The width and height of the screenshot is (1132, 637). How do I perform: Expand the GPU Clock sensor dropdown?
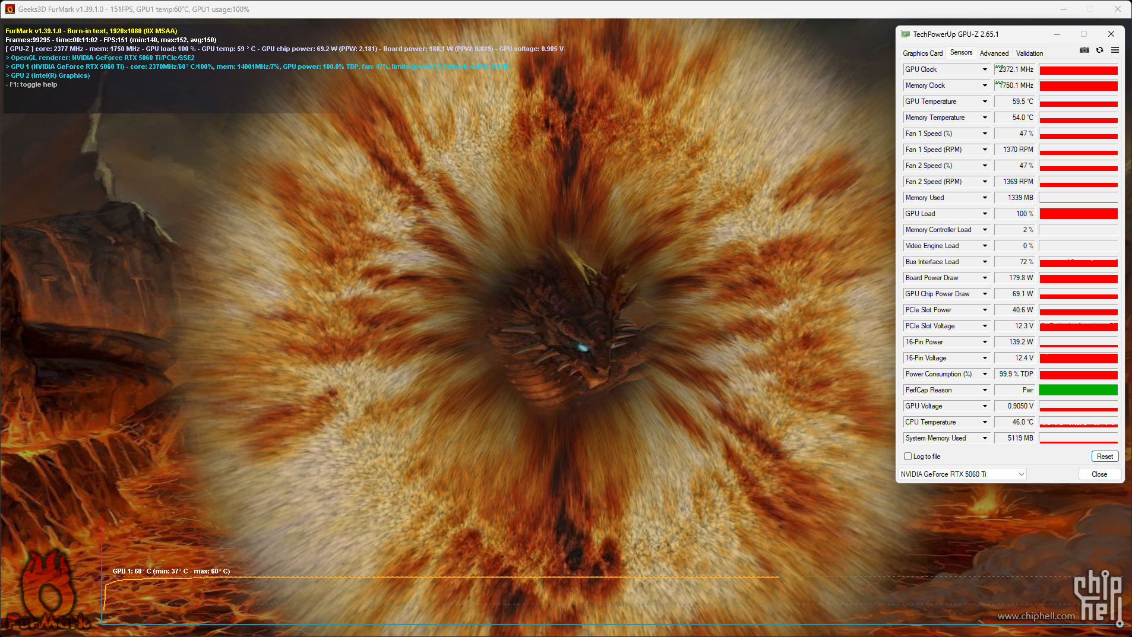coord(984,69)
